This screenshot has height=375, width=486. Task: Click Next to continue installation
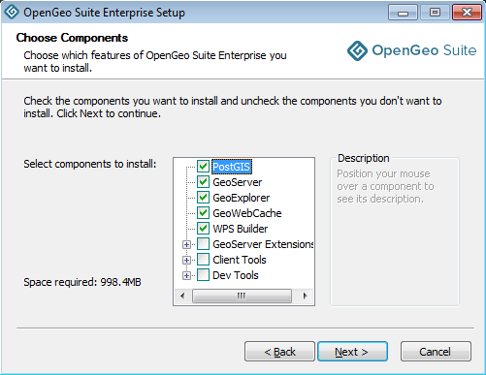(x=352, y=352)
